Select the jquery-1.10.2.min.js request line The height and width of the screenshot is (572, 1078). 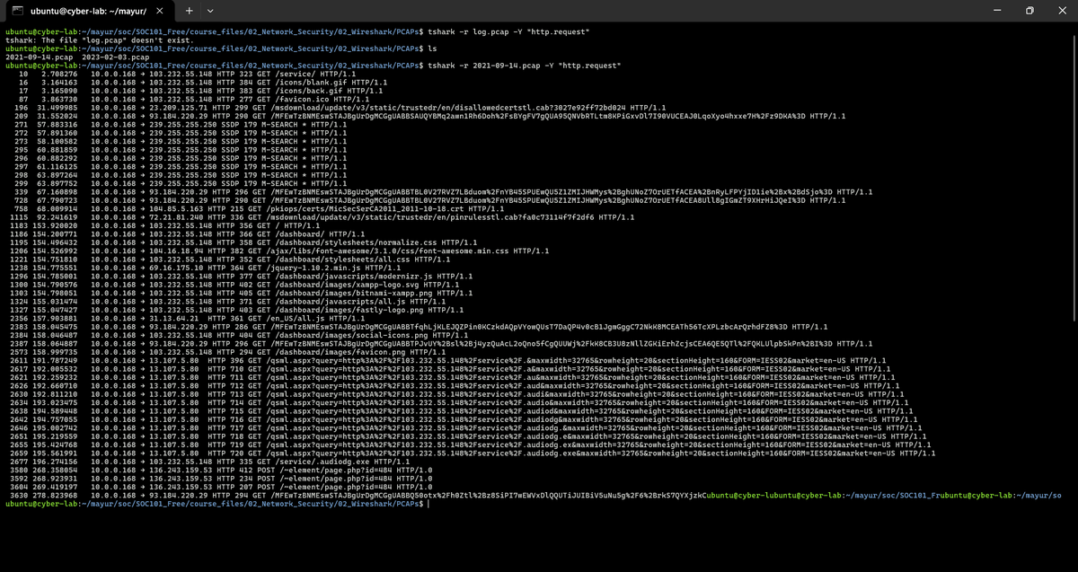(x=205, y=267)
